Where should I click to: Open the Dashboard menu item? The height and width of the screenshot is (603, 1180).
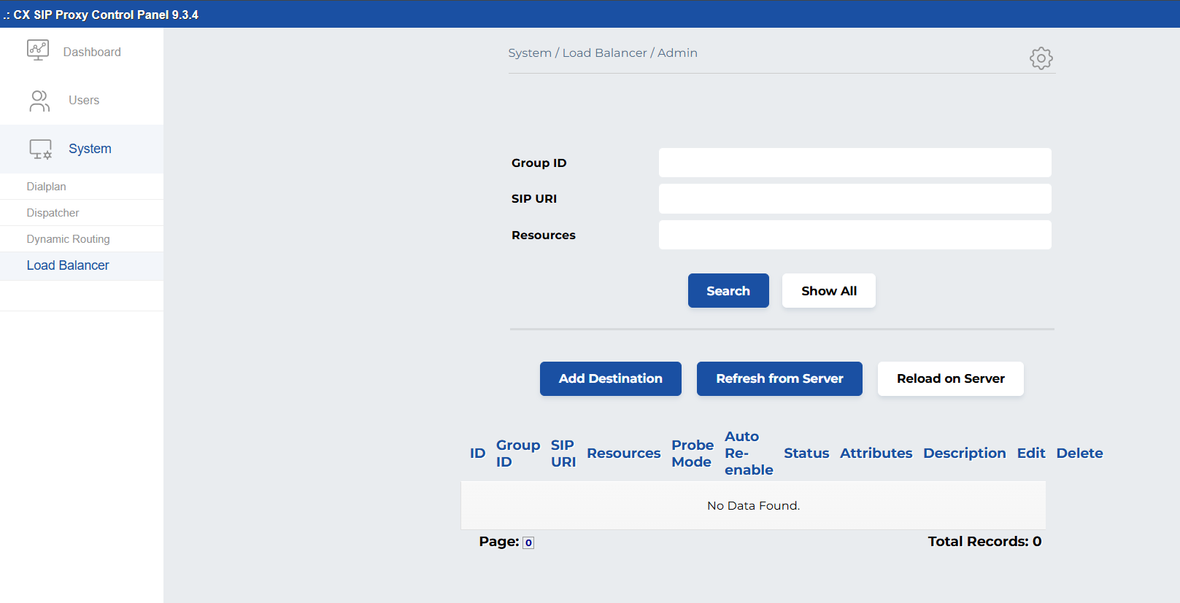click(92, 52)
